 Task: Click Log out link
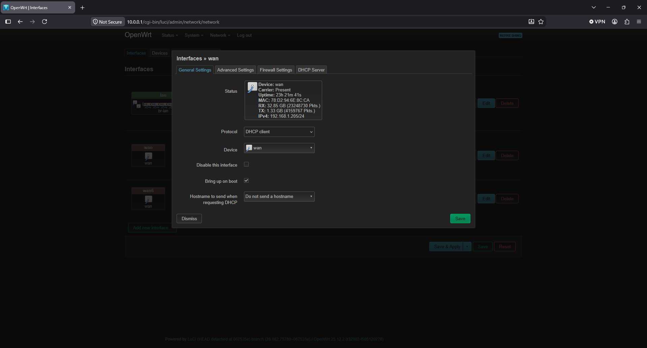(x=244, y=35)
